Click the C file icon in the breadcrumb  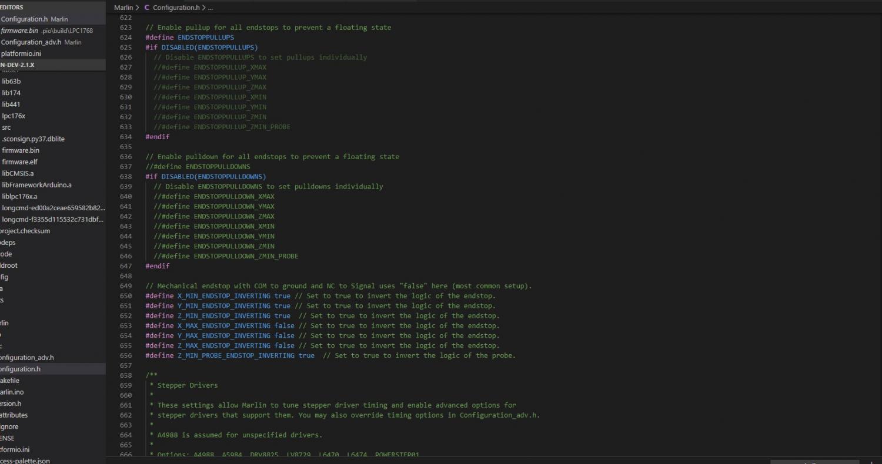coord(147,8)
